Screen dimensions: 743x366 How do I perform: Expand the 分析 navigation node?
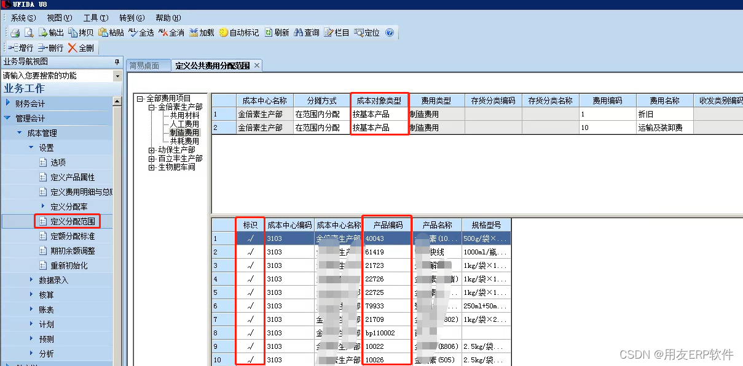tap(31, 354)
